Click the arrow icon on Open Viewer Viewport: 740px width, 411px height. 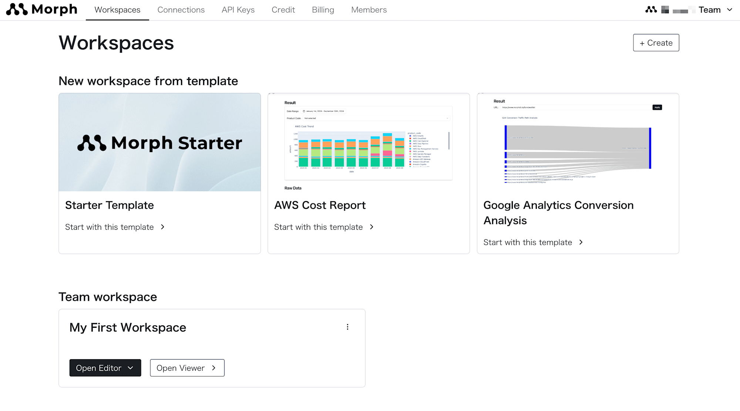pyautogui.click(x=213, y=368)
